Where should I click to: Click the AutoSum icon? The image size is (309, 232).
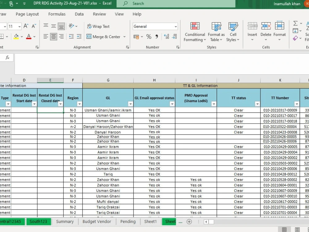(x=295, y=23)
